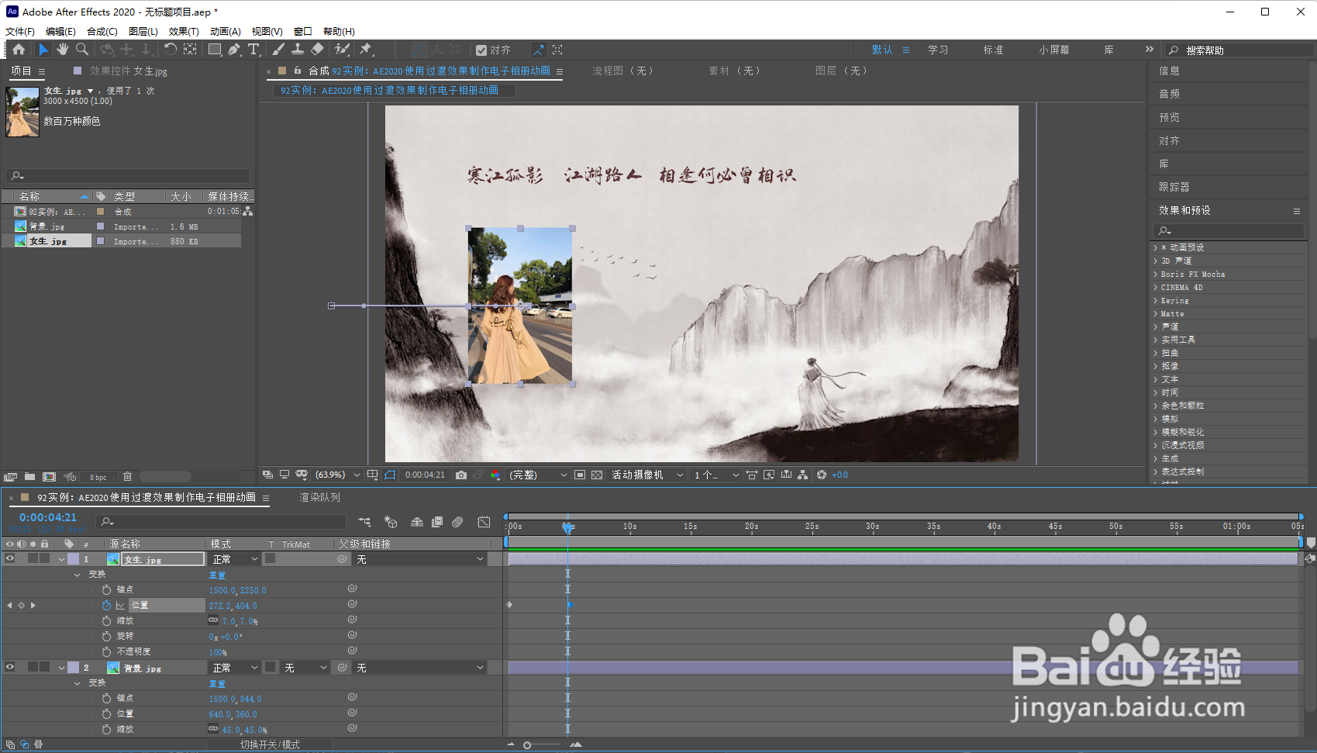The width and height of the screenshot is (1317, 753).
Task: Toggle scale constrain link for 女生.jpg
Action: [x=213, y=620]
